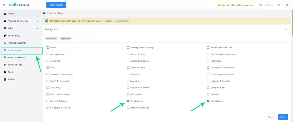Image resolution: width=293 pixels, height=122 pixels.
Task: Click the Product Sourcing sidebar icon
Action: [x=5, y=43]
